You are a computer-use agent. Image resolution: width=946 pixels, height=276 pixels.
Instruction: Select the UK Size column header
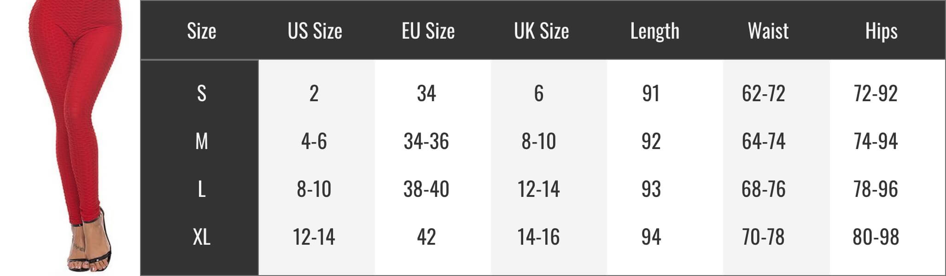point(542,31)
